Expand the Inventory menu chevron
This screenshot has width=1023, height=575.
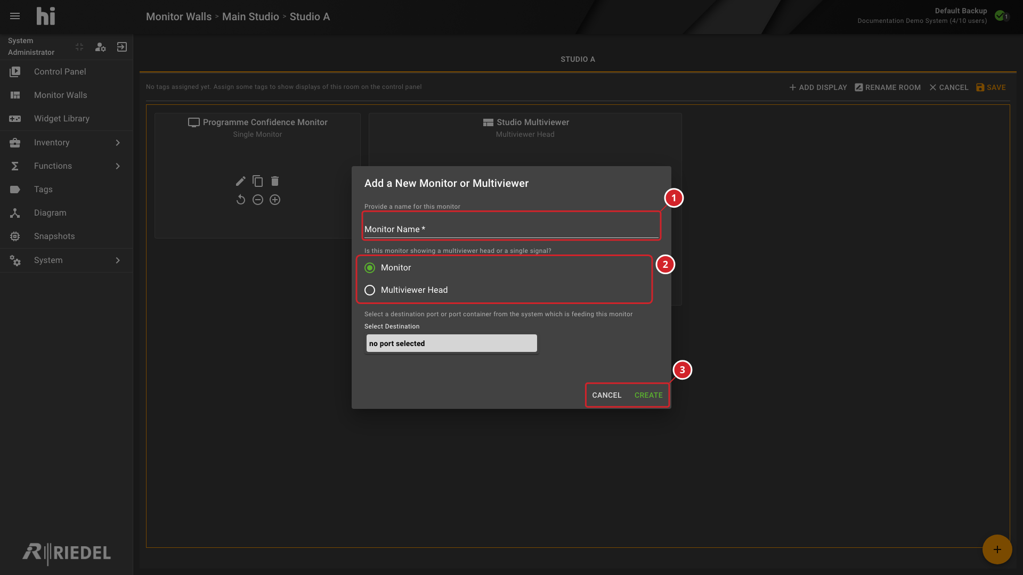118,143
